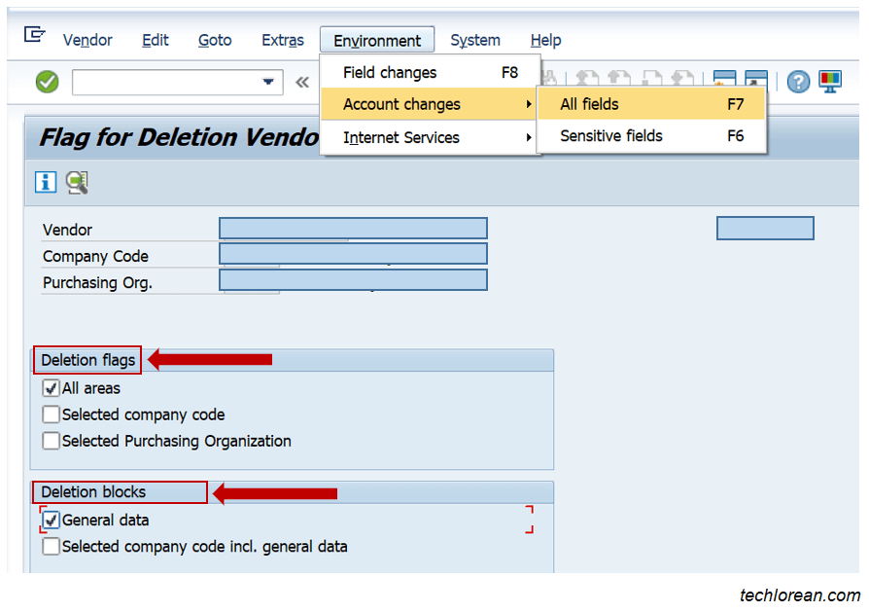Select the Information icon below the title bar
This screenshot has height=612, width=869.
coord(45,182)
